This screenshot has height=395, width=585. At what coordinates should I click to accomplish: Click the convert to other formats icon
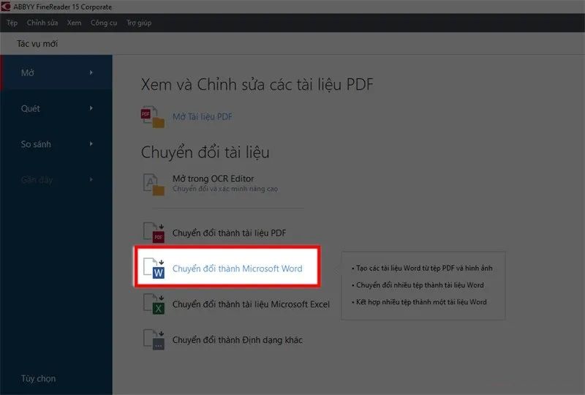[x=154, y=339]
